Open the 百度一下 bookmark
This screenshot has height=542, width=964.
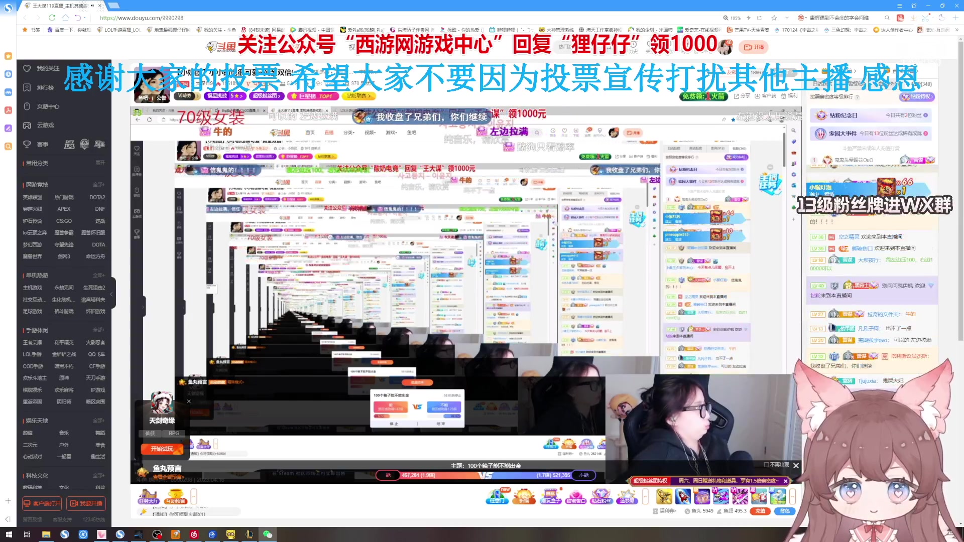[x=68, y=30]
